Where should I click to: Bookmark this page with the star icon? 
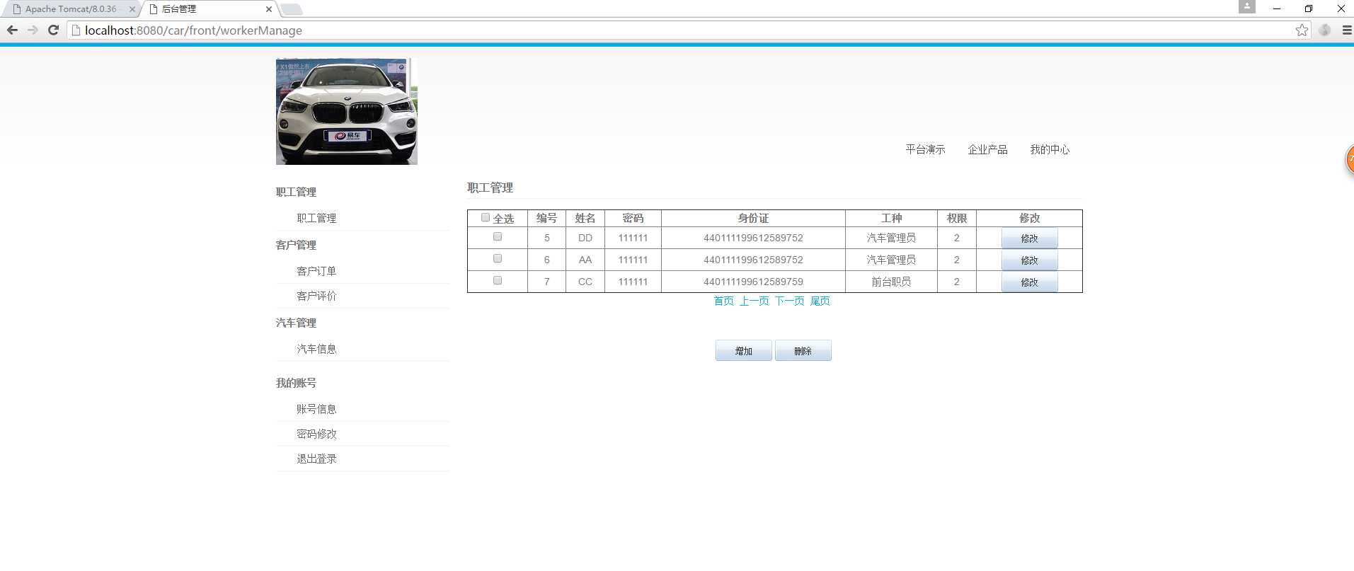1302,30
